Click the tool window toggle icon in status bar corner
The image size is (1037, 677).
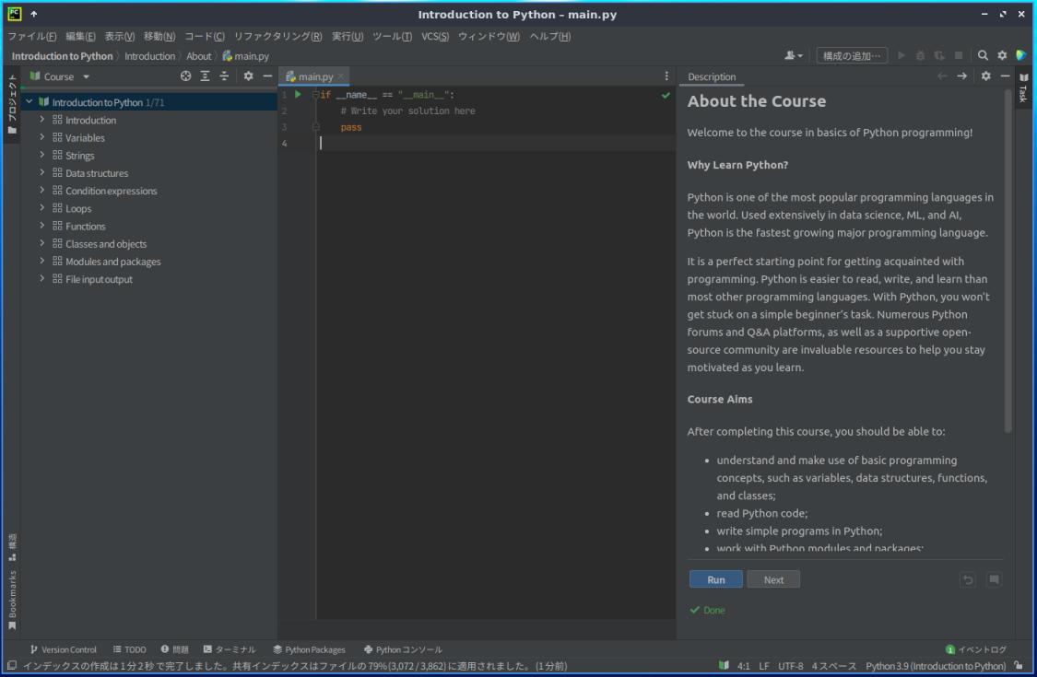(x=11, y=665)
